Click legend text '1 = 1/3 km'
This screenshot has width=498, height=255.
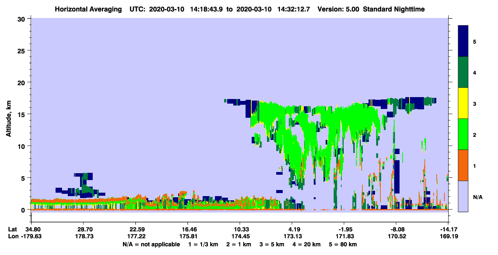(203, 244)
